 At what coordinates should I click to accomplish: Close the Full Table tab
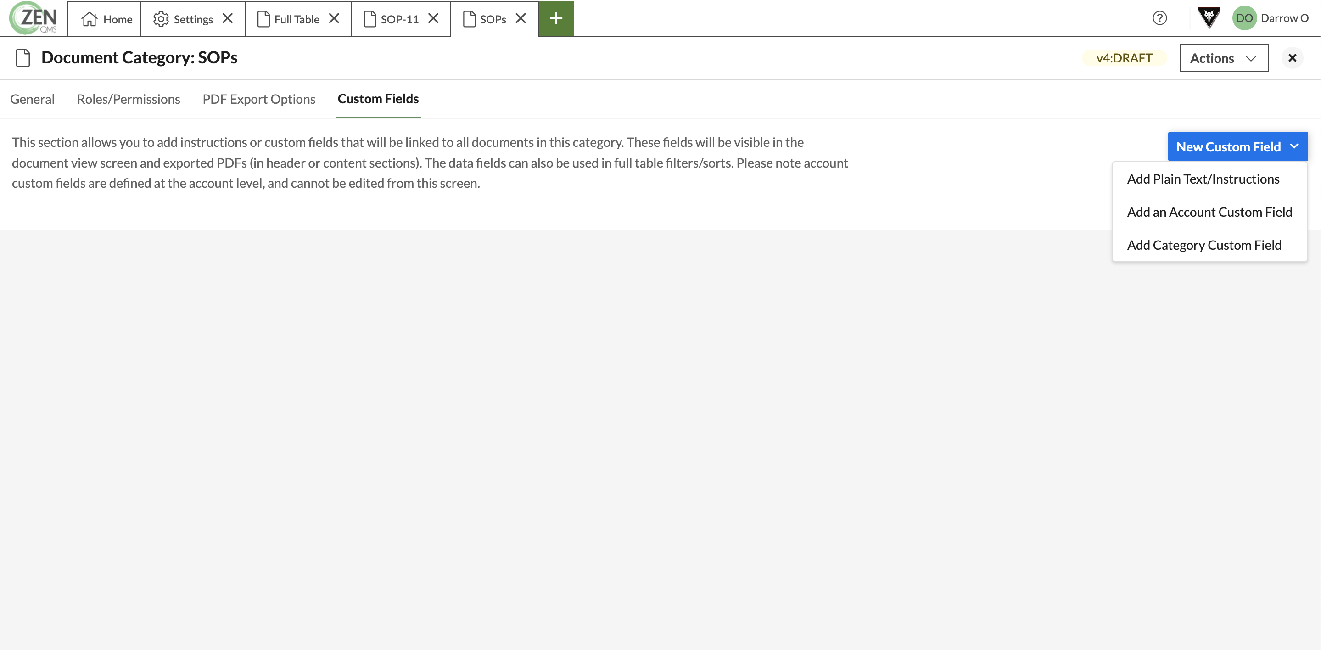tap(334, 18)
